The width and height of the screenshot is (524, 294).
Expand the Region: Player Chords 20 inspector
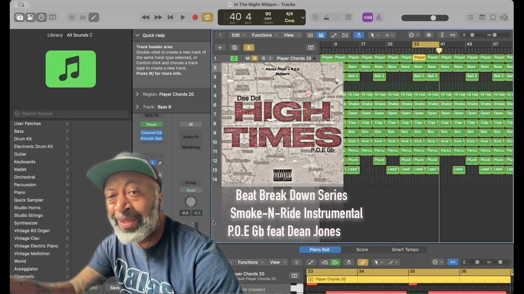[x=138, y=94]
